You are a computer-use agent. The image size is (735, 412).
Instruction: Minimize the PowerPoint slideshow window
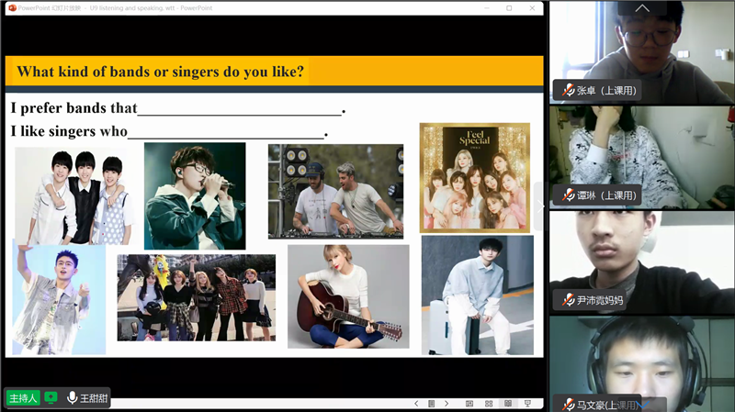coord(487,8)
